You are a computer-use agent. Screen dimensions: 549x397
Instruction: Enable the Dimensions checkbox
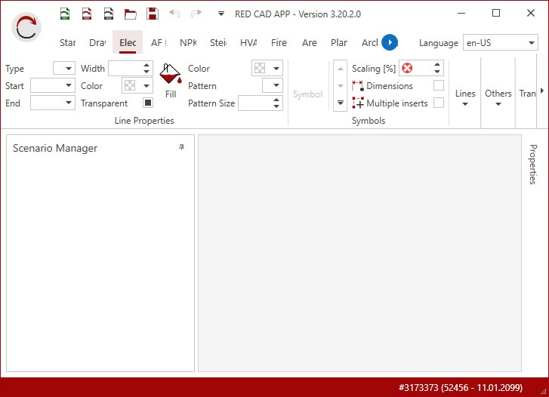[x=438, y=85]
